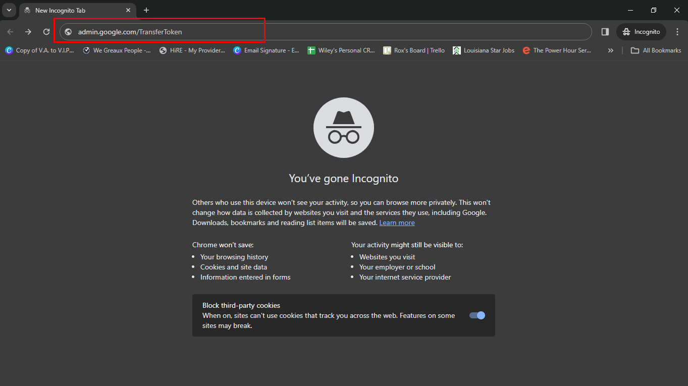
Task: Click "Your employer or school" list item
Action: pyautogui.click(x=397, y=267)
